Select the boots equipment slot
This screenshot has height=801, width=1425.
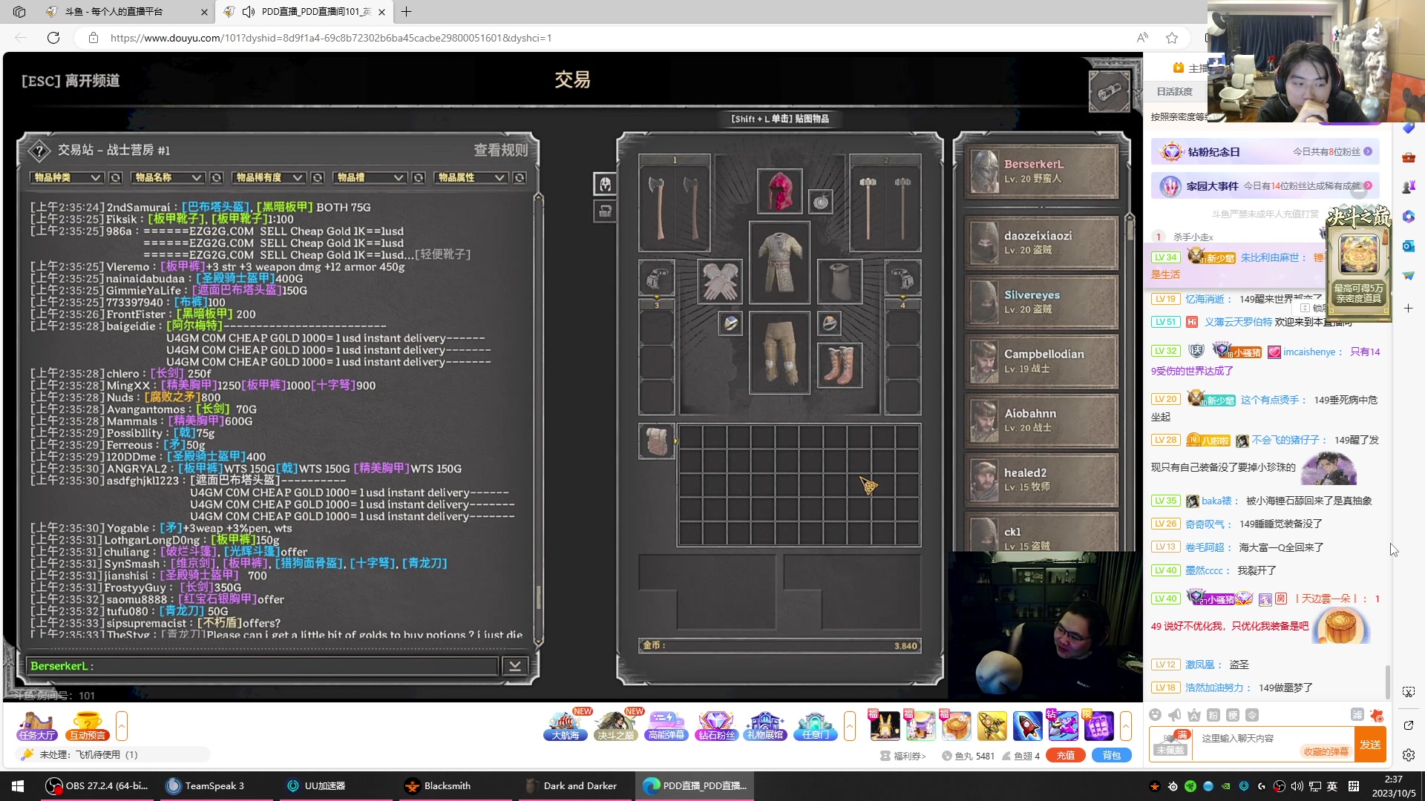[x=839, y=365]
